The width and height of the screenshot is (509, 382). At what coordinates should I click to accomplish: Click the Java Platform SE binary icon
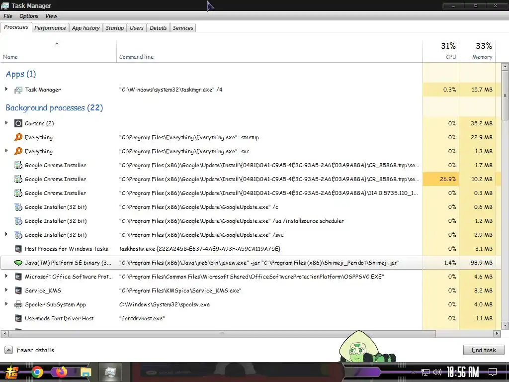click(x=18, y=263)
